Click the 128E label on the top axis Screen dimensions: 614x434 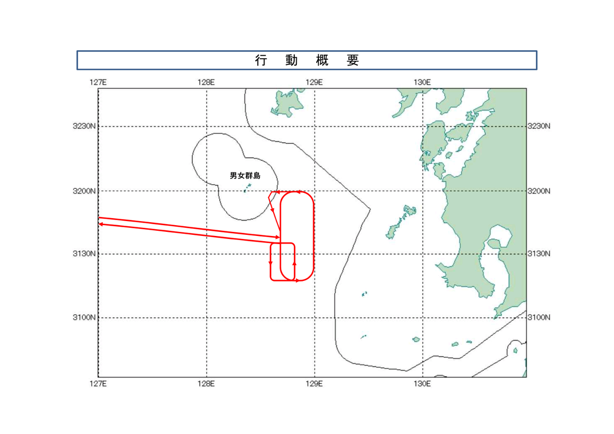(207, 82)
